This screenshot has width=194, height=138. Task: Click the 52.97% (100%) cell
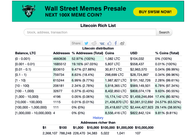tap(83, 59)
